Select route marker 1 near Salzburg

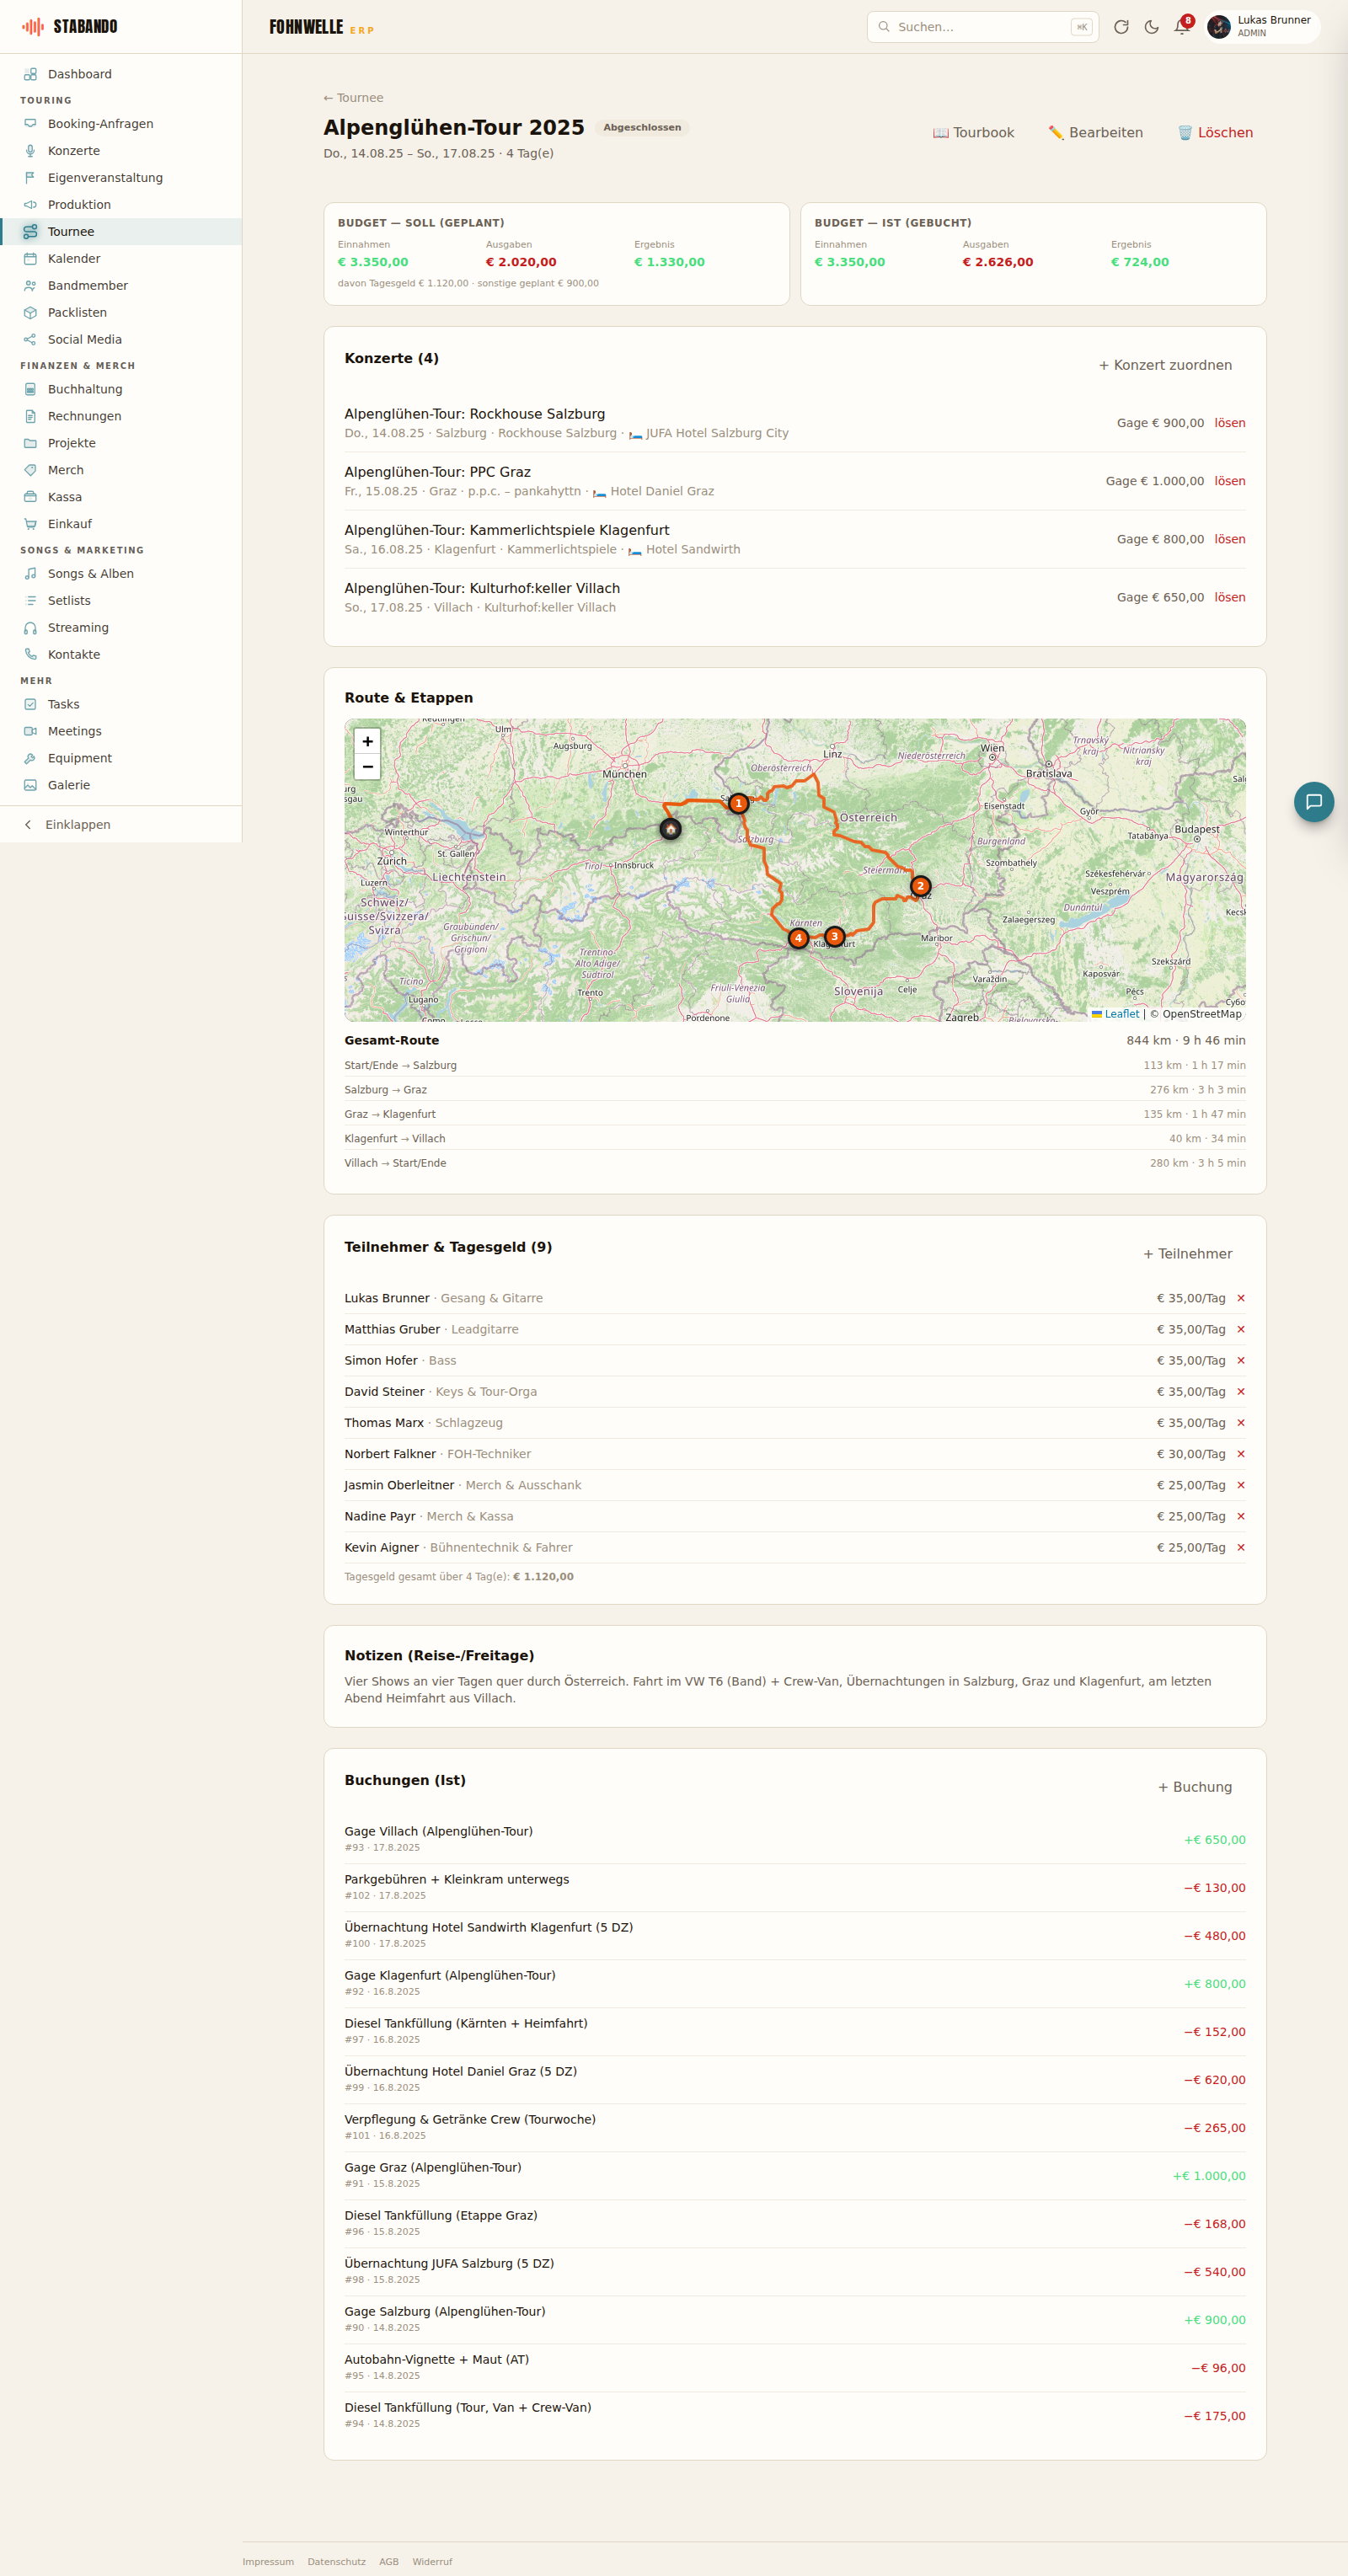pyautogui.click(x=738, y=803)
